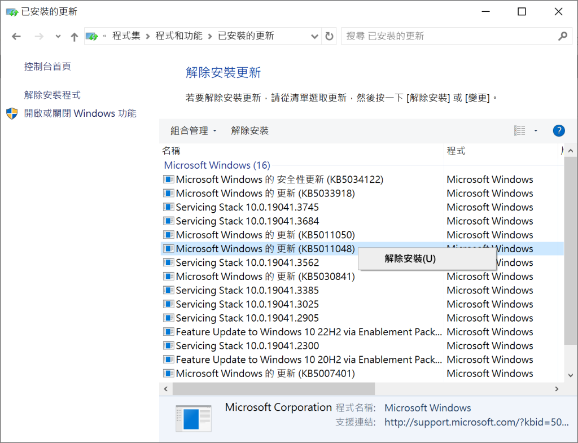Select Servicing Stack 10.0.19041.2905 row
Viewport: 578px width, 443px height.
click(x=362, y=318)
